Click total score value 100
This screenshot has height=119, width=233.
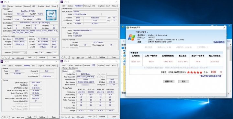[213, 72]
